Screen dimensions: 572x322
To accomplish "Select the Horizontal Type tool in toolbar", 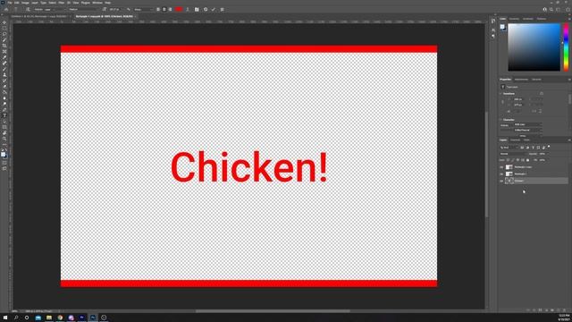I will point(4,115).
